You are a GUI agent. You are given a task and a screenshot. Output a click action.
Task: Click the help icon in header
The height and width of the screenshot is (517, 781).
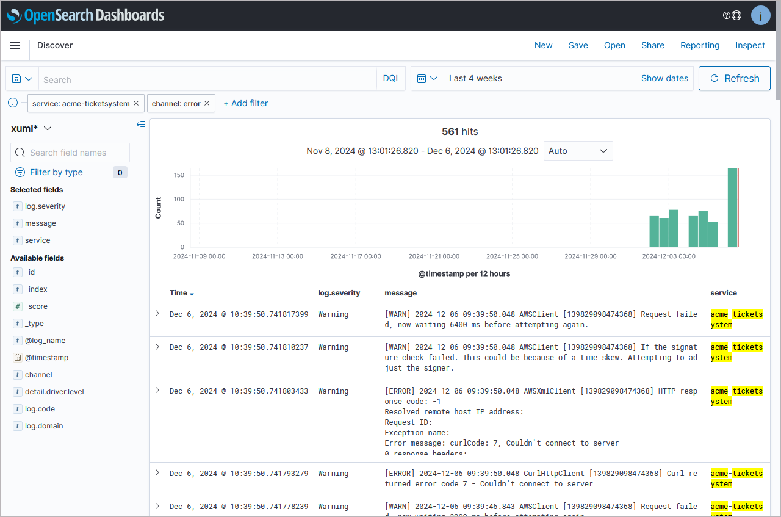[727, 15]
